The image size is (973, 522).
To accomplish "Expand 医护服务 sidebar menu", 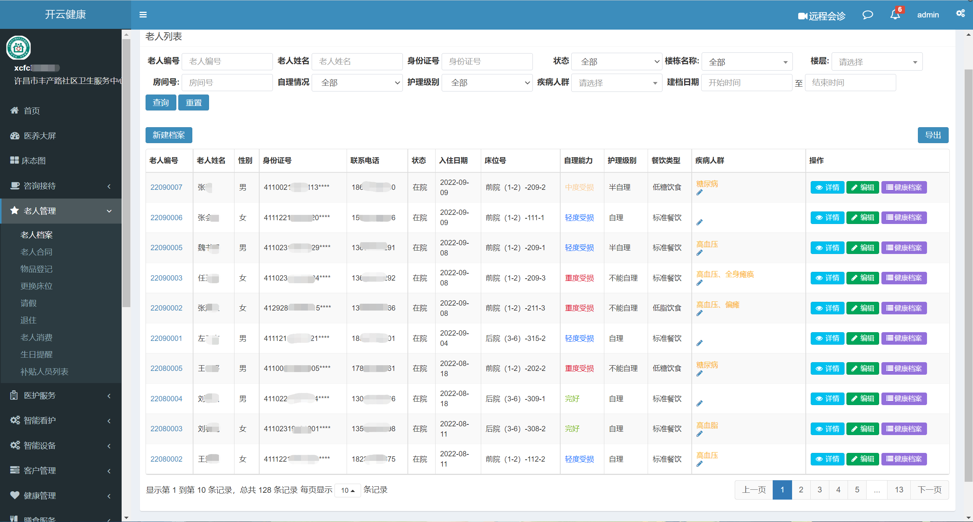I will click(x=61, y=395).
